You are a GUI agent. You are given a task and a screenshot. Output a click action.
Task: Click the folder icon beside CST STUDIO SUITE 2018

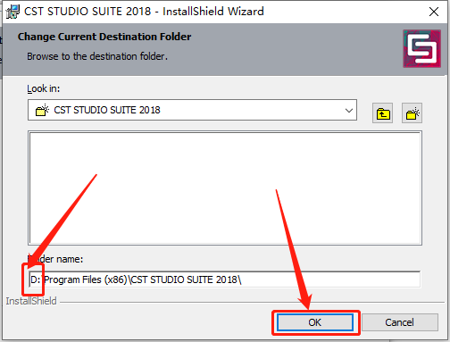click(42, 110)
